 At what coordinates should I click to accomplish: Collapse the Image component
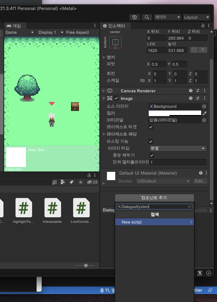tap(104, 98)
